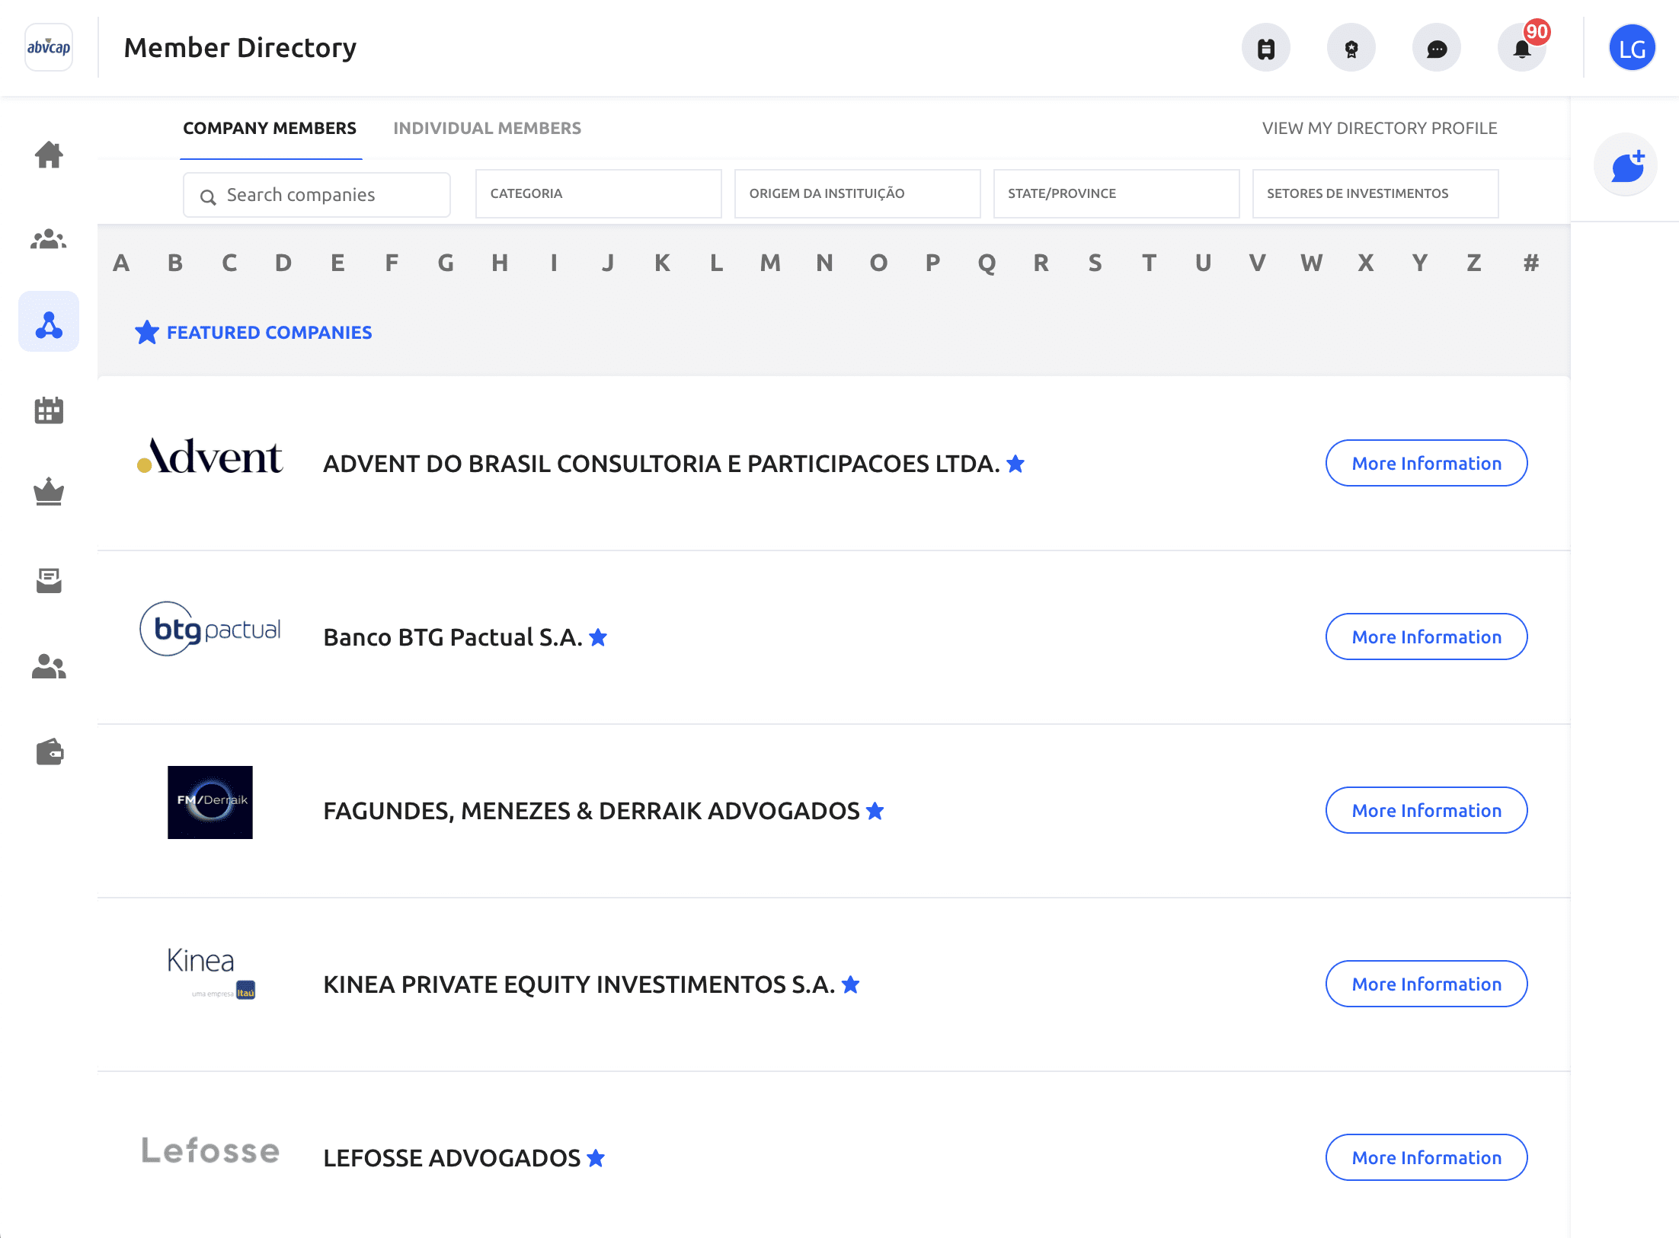Select the Company Members tab
1679x1238 pixels.
click(270, 129)
